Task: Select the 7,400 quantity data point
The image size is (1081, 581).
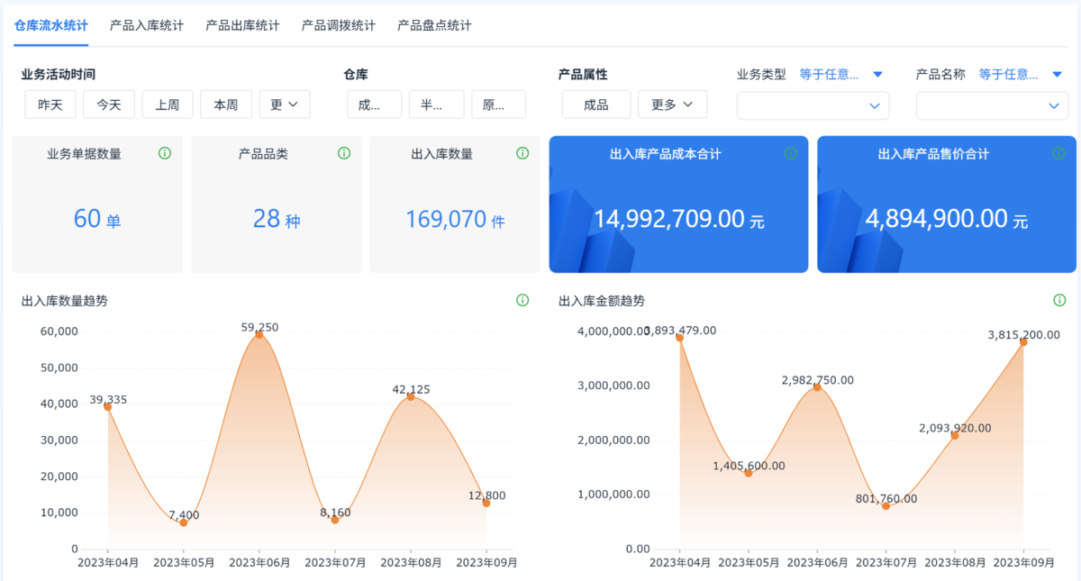Action: pos(183,522)
